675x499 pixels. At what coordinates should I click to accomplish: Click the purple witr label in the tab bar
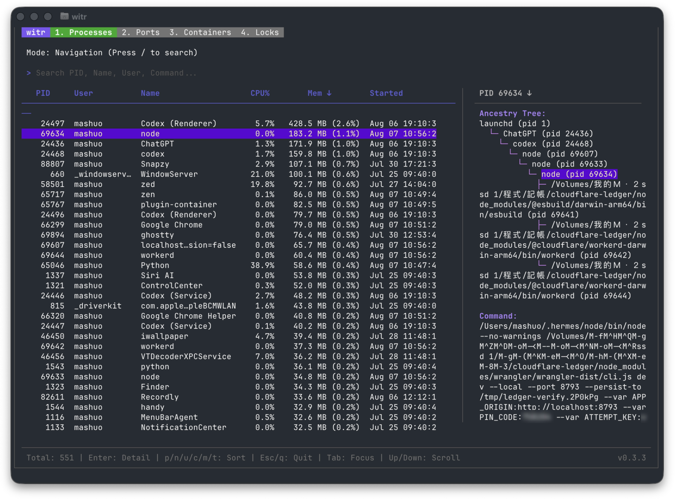click(x=36, y=32)
